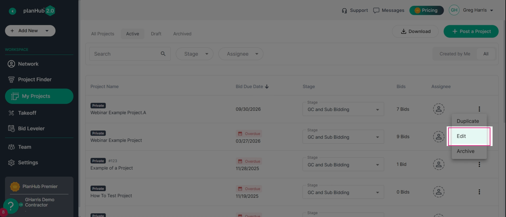506x217 pixels.
Task: Open options menu for Example of a Project
Action: click(x=479, y=164)
